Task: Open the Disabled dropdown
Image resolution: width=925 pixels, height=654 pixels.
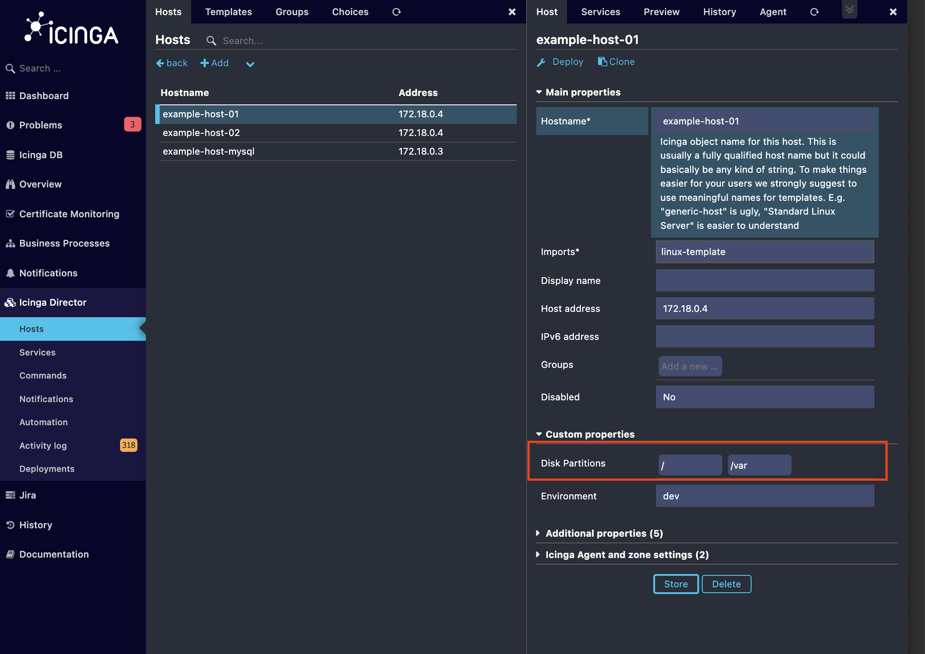Action: coord(765,397)
